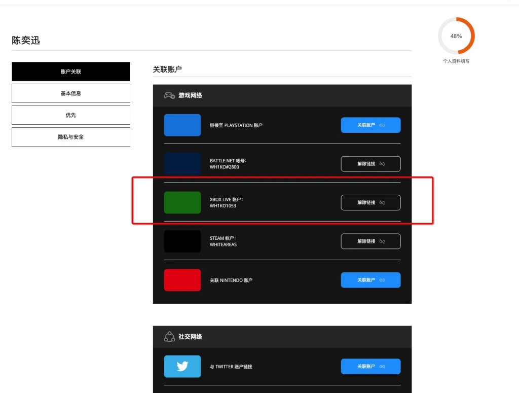519x393 pixels.
Task: Click the Steam account name WHITEAREAS
Action: pyautogui.click(x=224, y=244)
